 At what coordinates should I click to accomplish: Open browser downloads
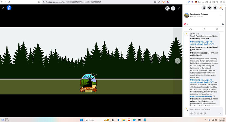click(x=203, y=2)
